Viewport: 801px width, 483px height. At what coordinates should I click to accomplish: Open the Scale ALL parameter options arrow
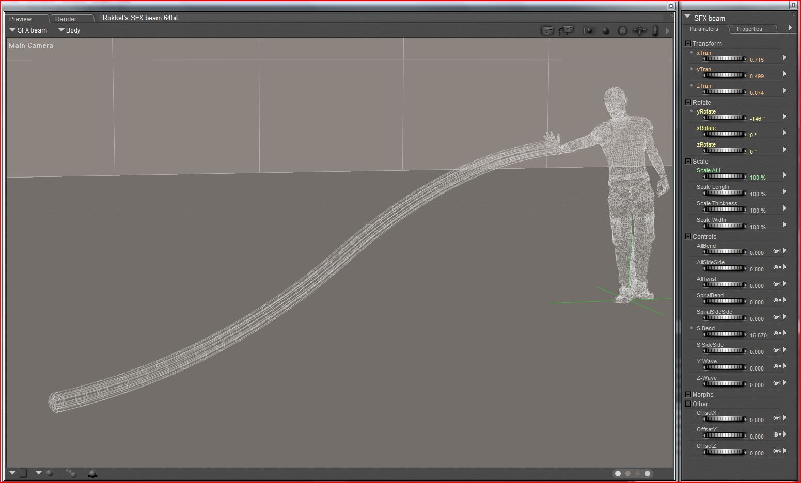[784, 175]
